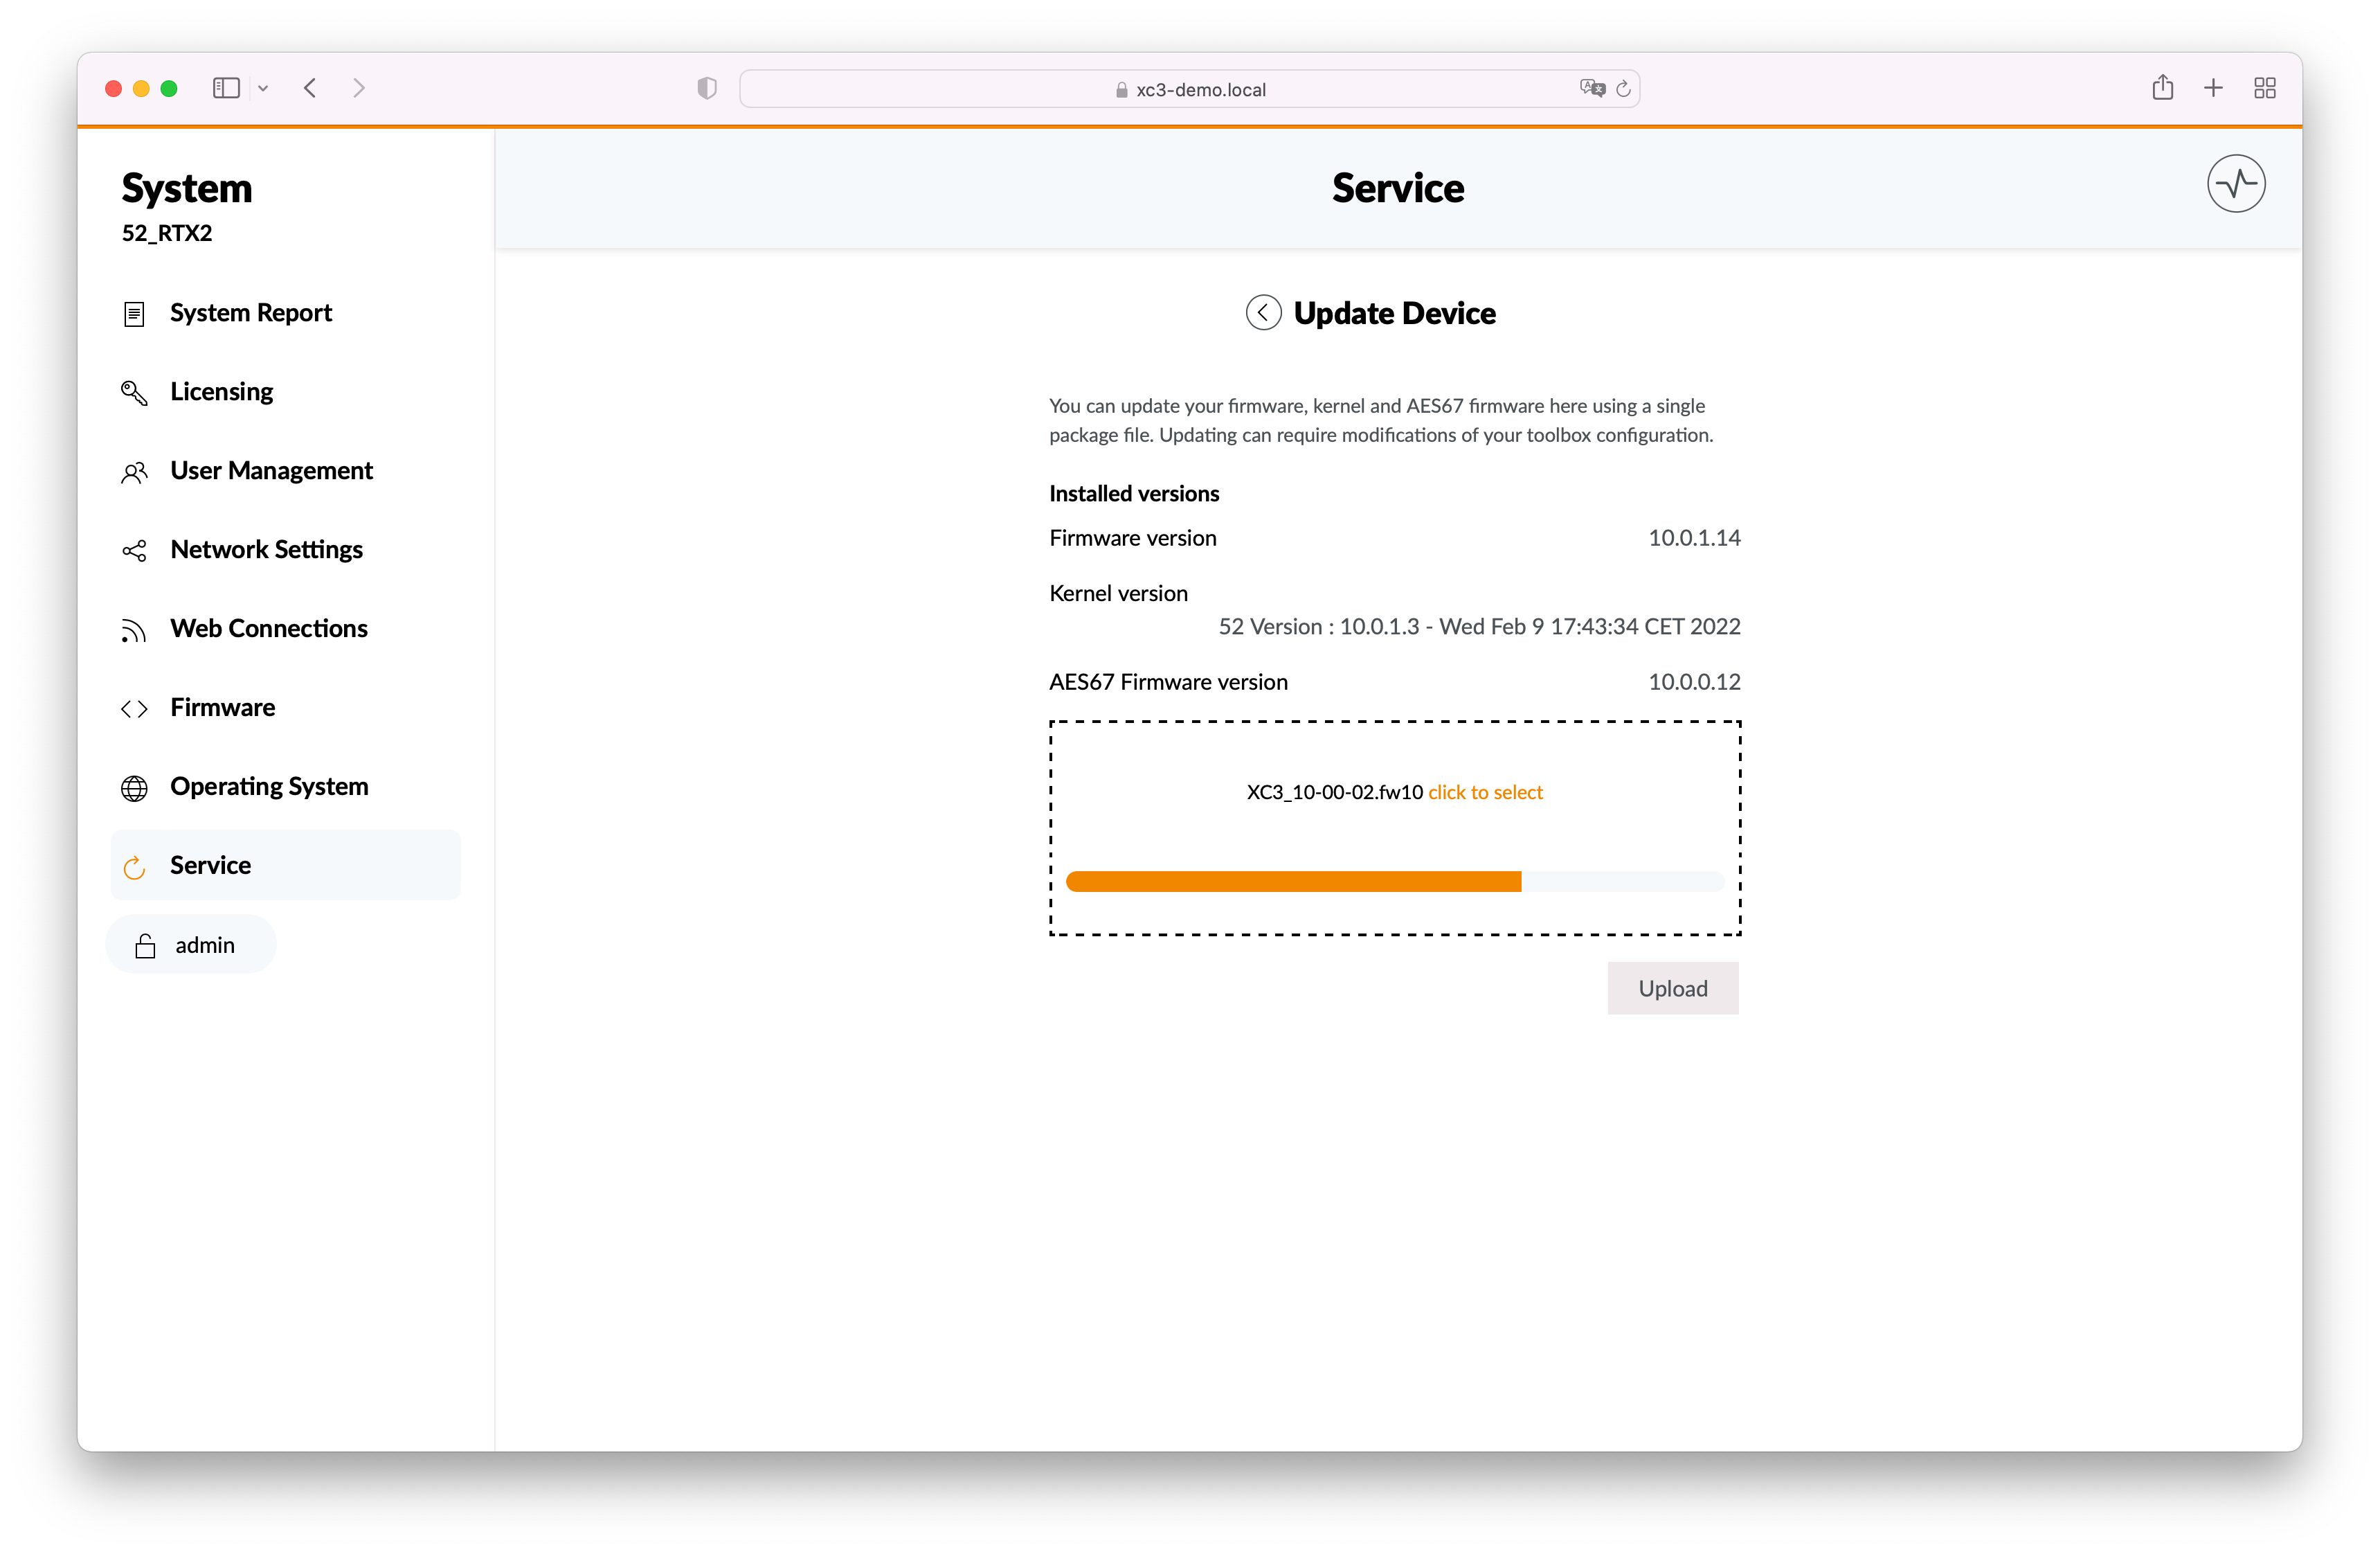2380x1554 pixels.
Task: Click the Service refresh icon in sidebar
Action: pos(134,866)
